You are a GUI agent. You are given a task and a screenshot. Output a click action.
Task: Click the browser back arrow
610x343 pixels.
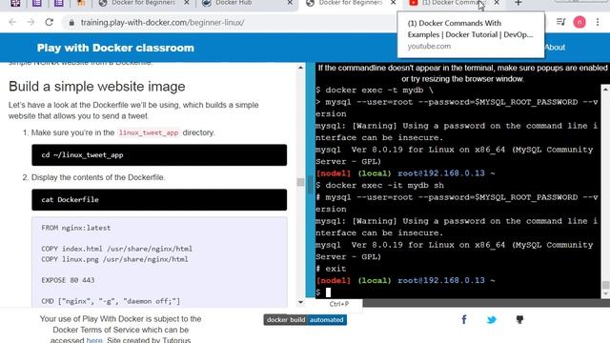(12, 22)
